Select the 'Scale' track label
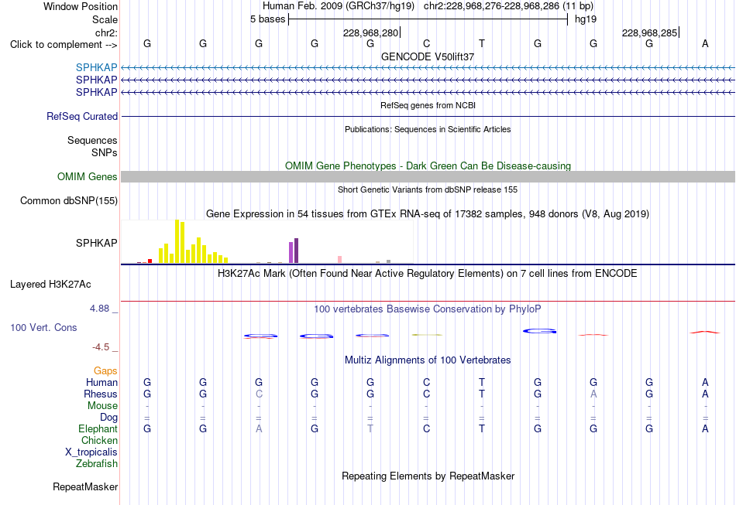736x505 pixels. 105,19
